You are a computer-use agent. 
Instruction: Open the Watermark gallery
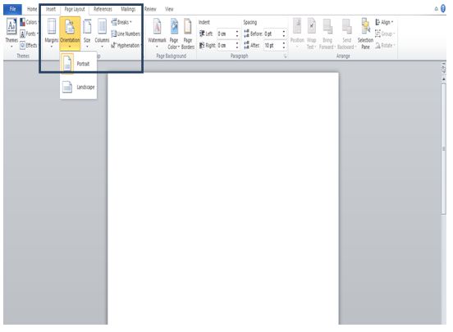157,33
